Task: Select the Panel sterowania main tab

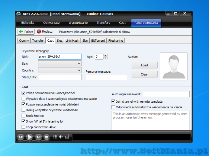Action: pos(146,23)
